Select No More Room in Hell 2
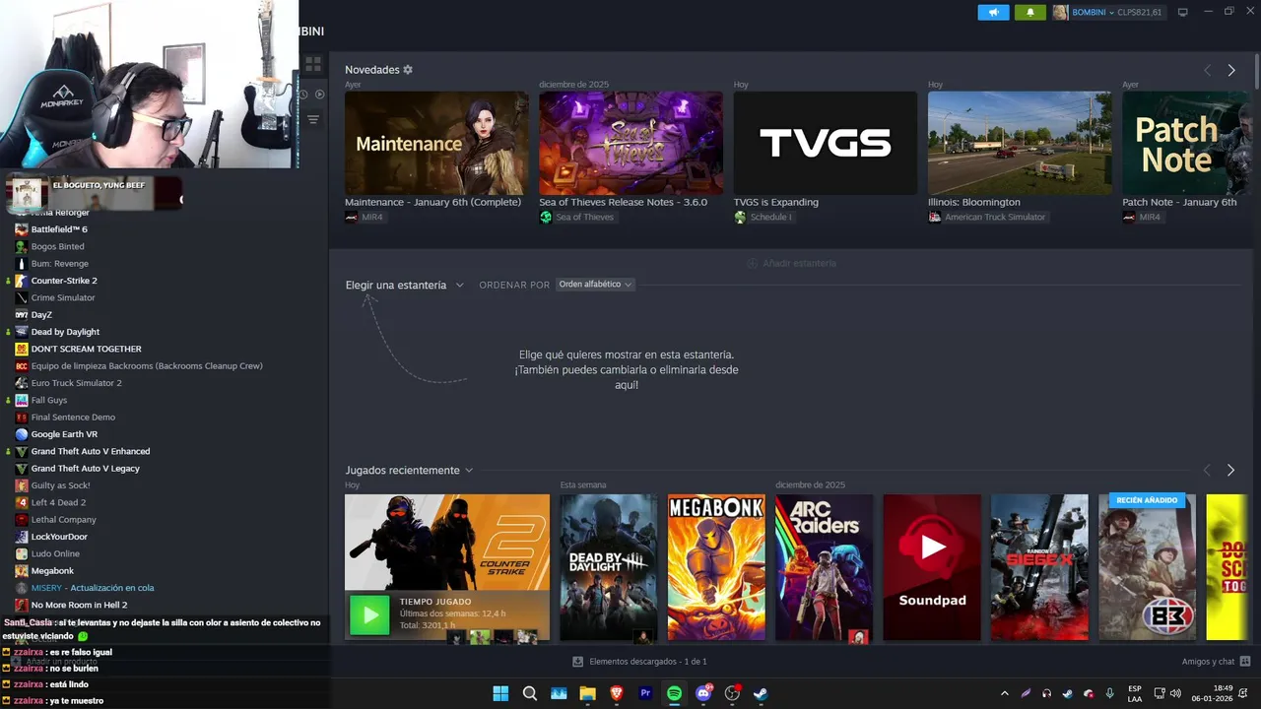 79,605
